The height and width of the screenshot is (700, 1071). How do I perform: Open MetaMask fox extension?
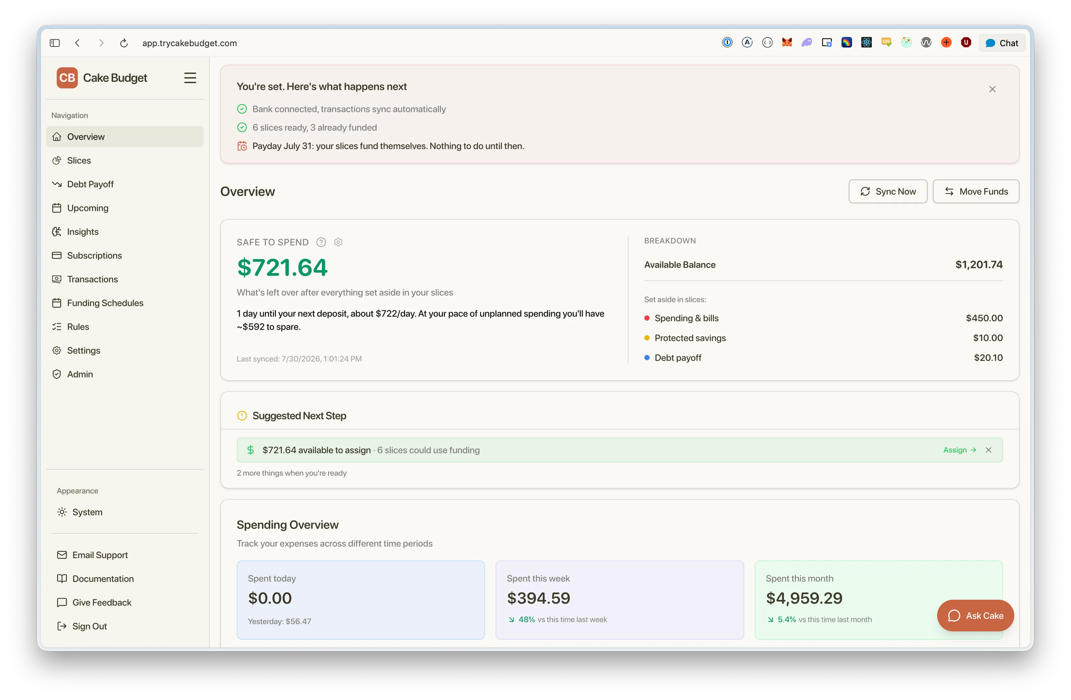click(787, 42)
